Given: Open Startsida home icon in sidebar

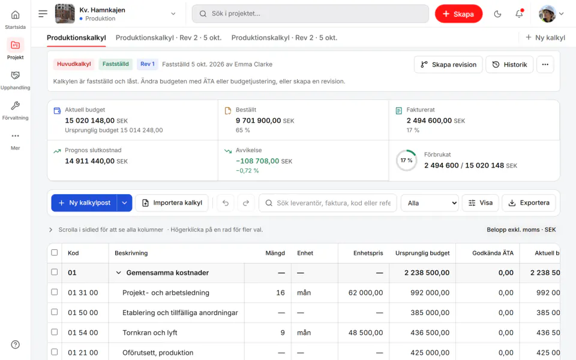Looking at the screenshot, I should click(15, 15).
